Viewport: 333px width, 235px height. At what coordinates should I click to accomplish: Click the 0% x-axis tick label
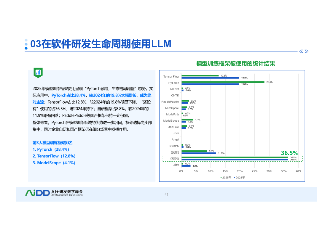[x=181, y=171]
